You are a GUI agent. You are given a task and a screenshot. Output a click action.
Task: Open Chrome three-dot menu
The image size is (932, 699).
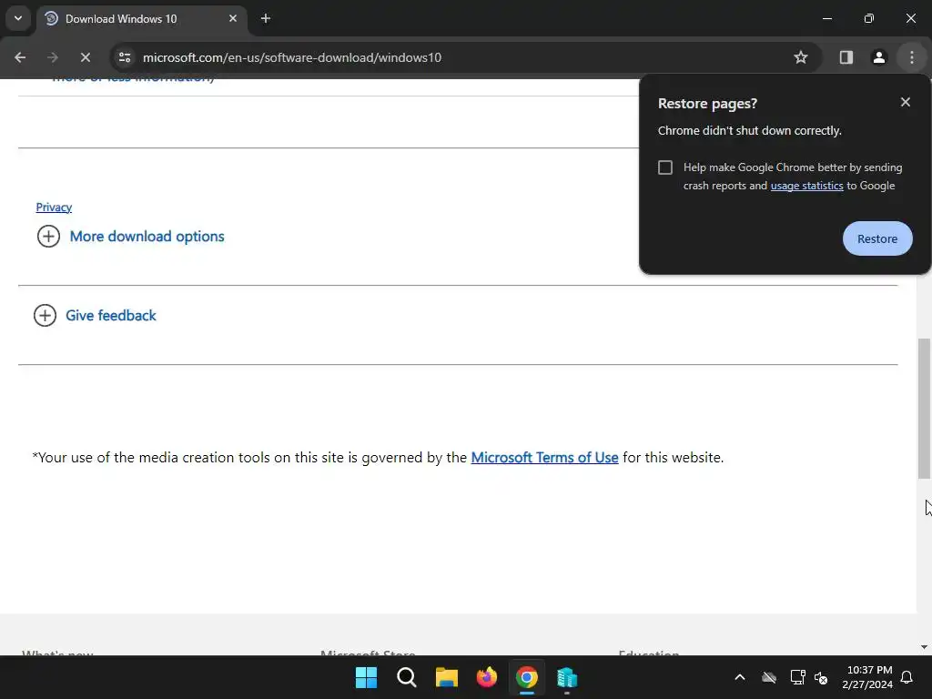click(912, 57)
